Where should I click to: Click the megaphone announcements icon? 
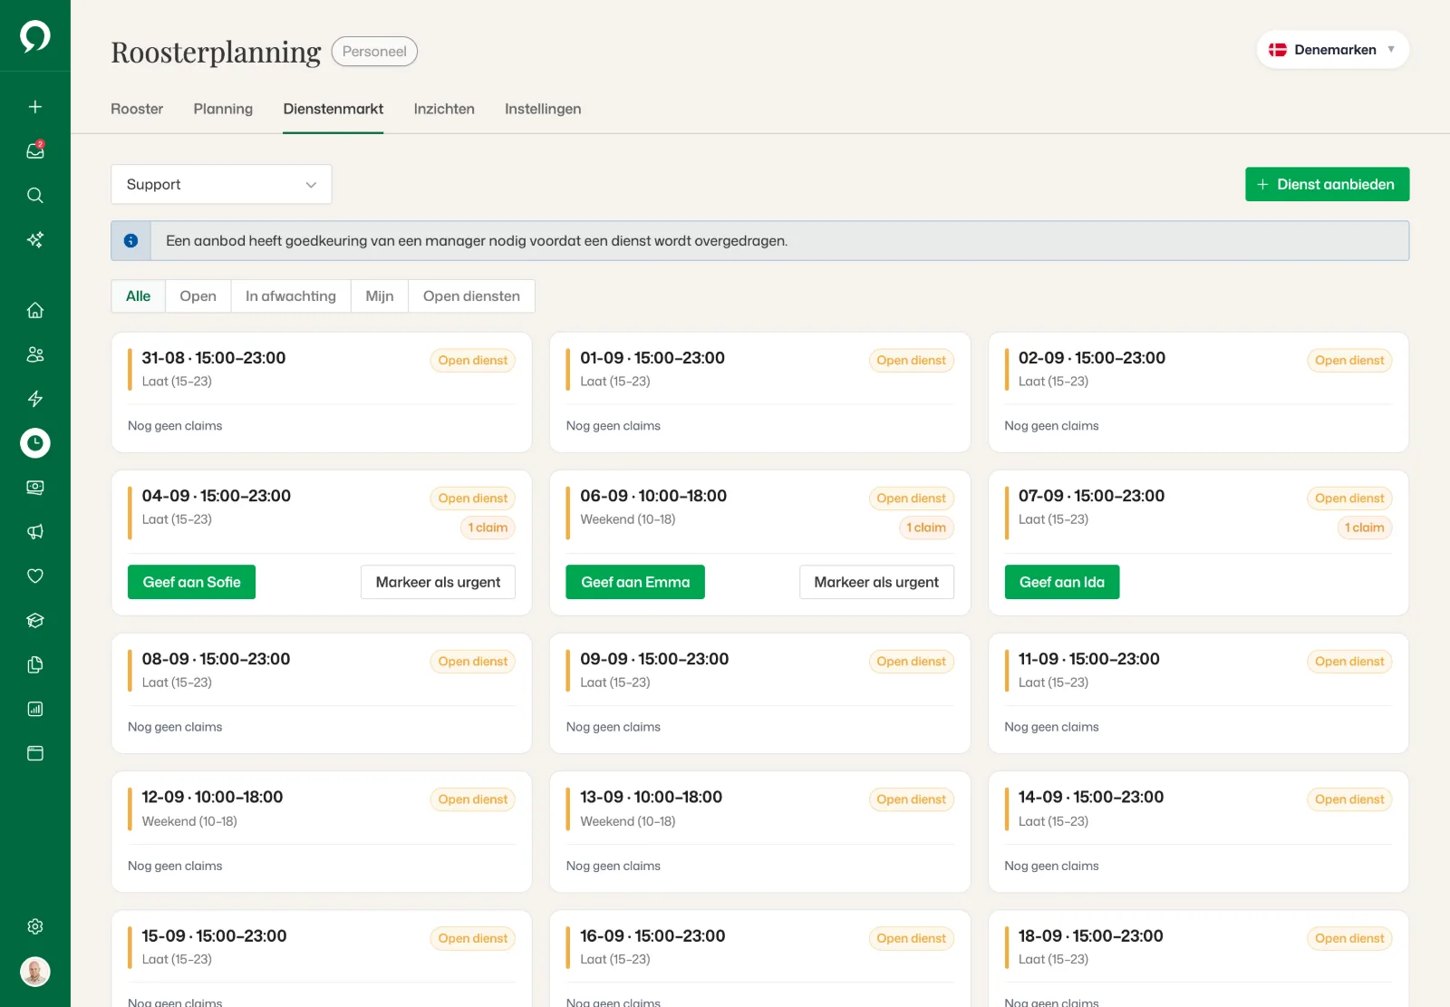35,532
